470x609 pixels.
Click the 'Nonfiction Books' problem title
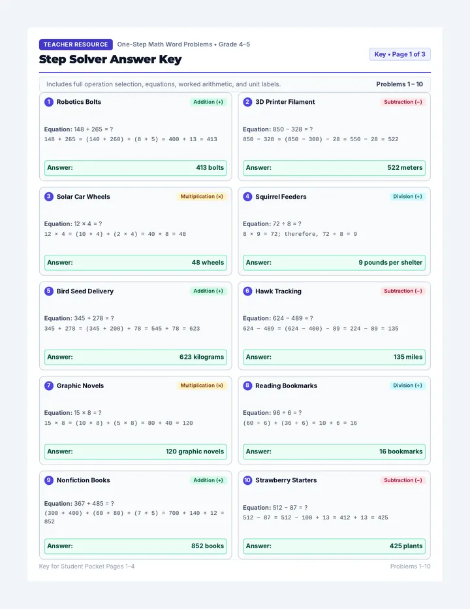(x=84, y=480)
